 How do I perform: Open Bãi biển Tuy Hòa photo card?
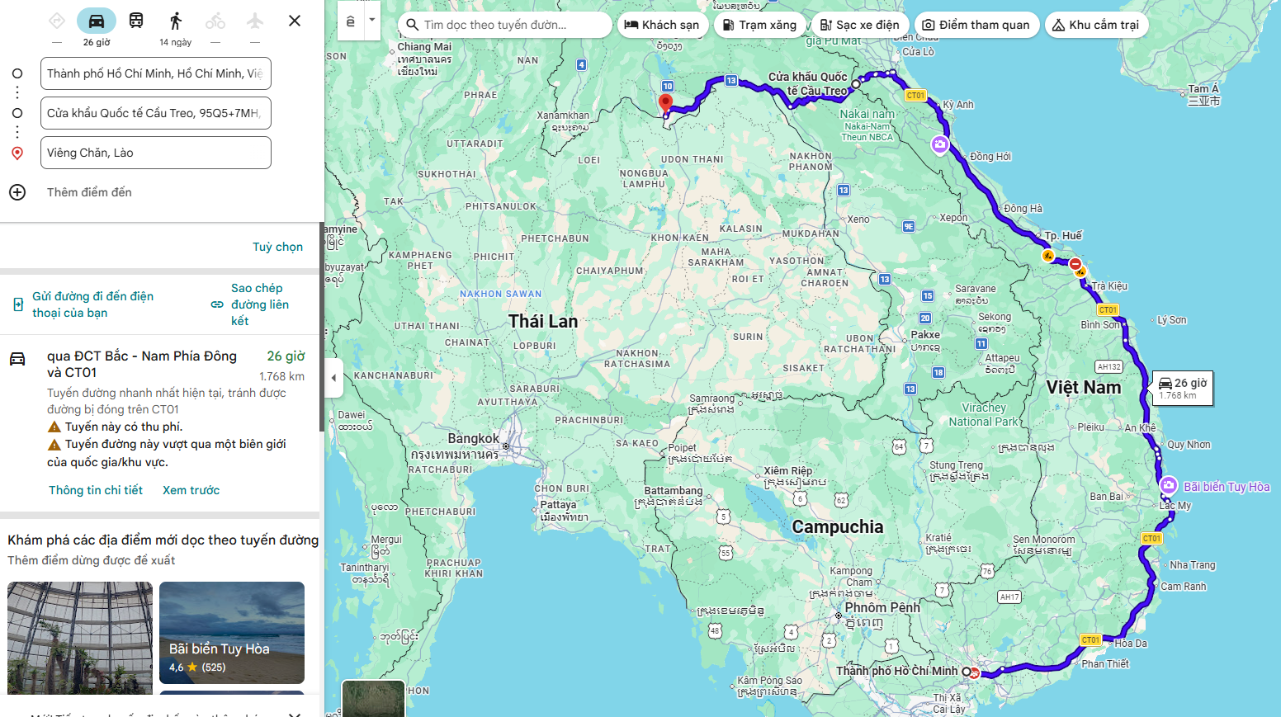click(232, 633)
